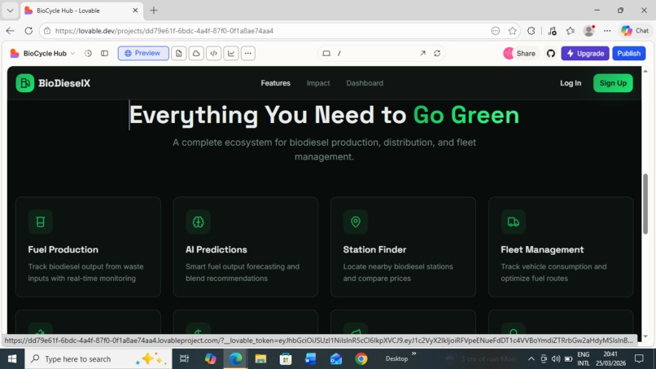Open Google Chrome from the taskbar

pos(361,359)
